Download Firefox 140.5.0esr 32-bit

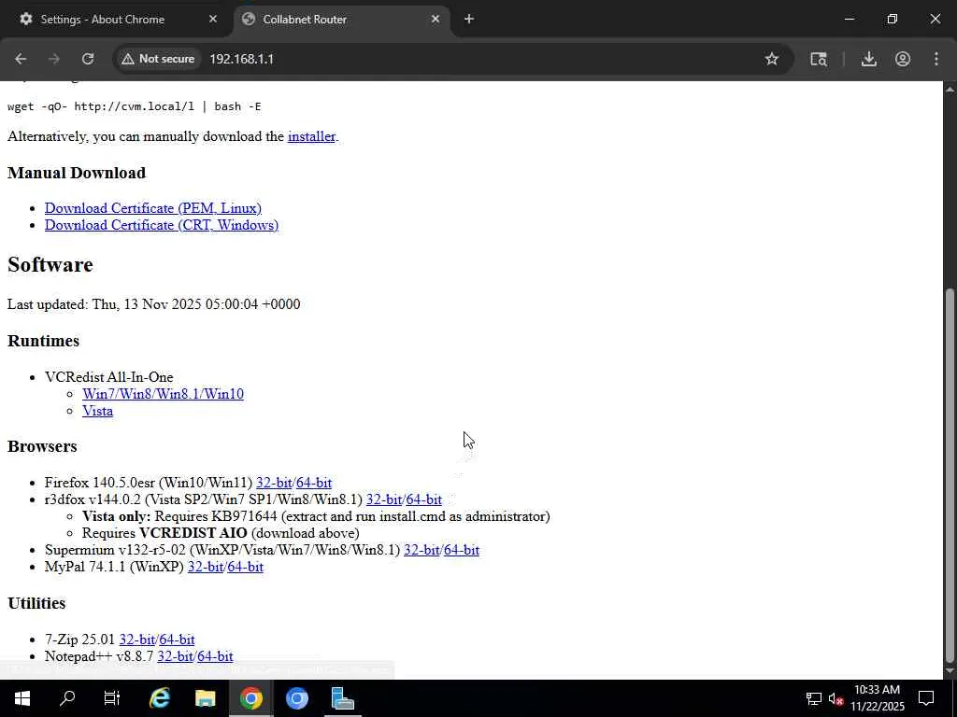(x=274, y=483)
